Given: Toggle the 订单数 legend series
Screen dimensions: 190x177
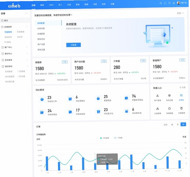Looking at the screenshot, I should click(118, 138).
